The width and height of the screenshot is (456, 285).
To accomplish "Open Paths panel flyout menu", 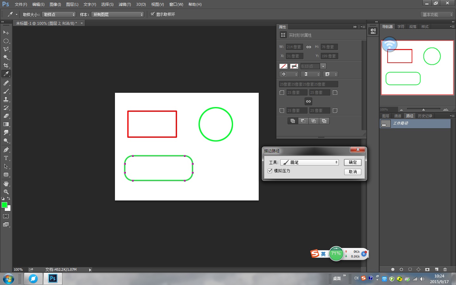I will (452, 116).
